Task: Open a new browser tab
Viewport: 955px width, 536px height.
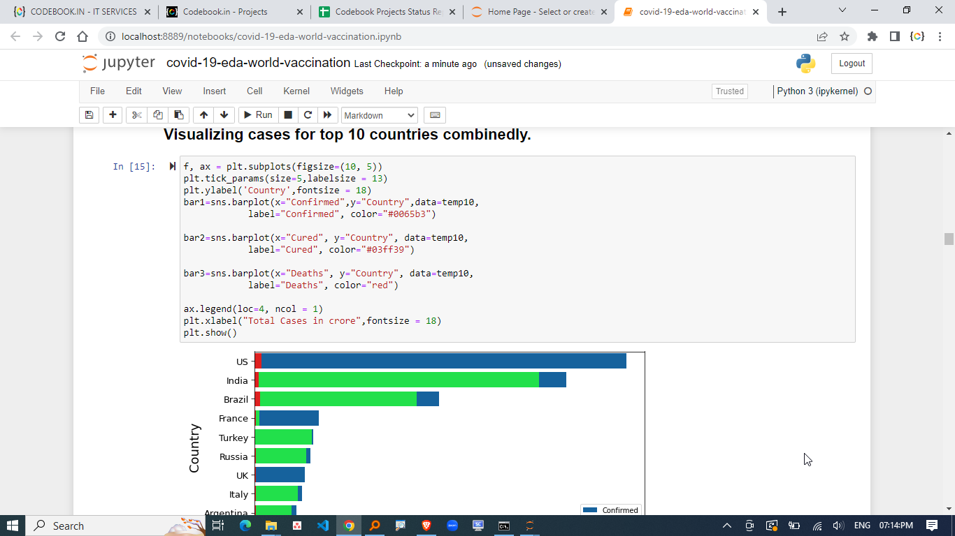Action: [x=782, y=12]
